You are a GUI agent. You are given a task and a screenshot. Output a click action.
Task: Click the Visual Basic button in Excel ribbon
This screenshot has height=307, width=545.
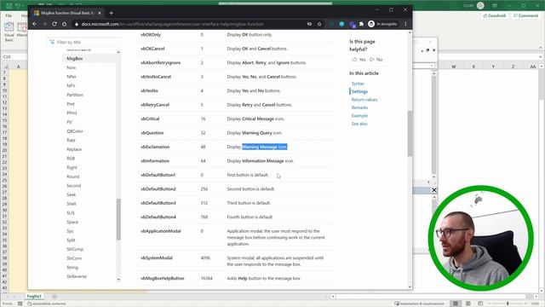click(x=9, y=32)
